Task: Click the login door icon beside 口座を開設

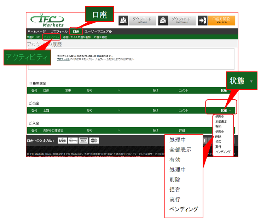Action: coord(203,20)
